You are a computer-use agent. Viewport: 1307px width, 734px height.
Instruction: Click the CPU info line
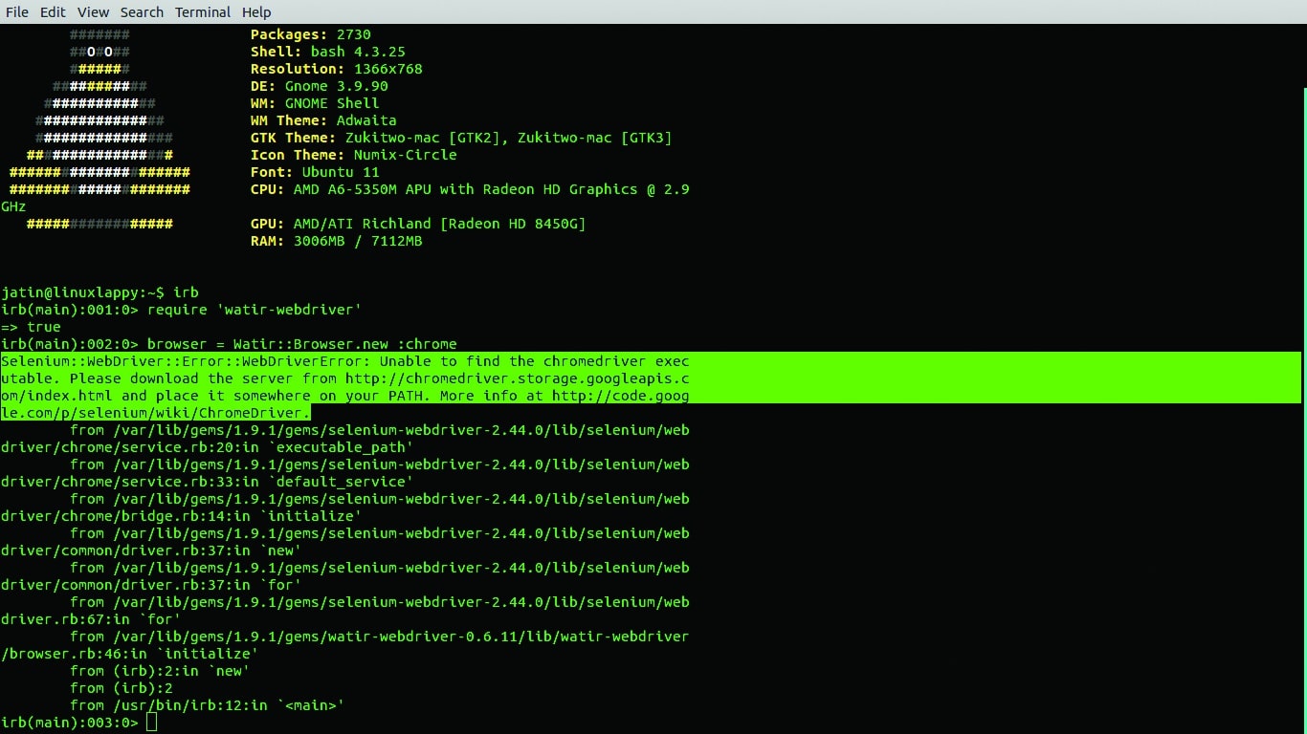pyautogui.click(x=469, y=189)
